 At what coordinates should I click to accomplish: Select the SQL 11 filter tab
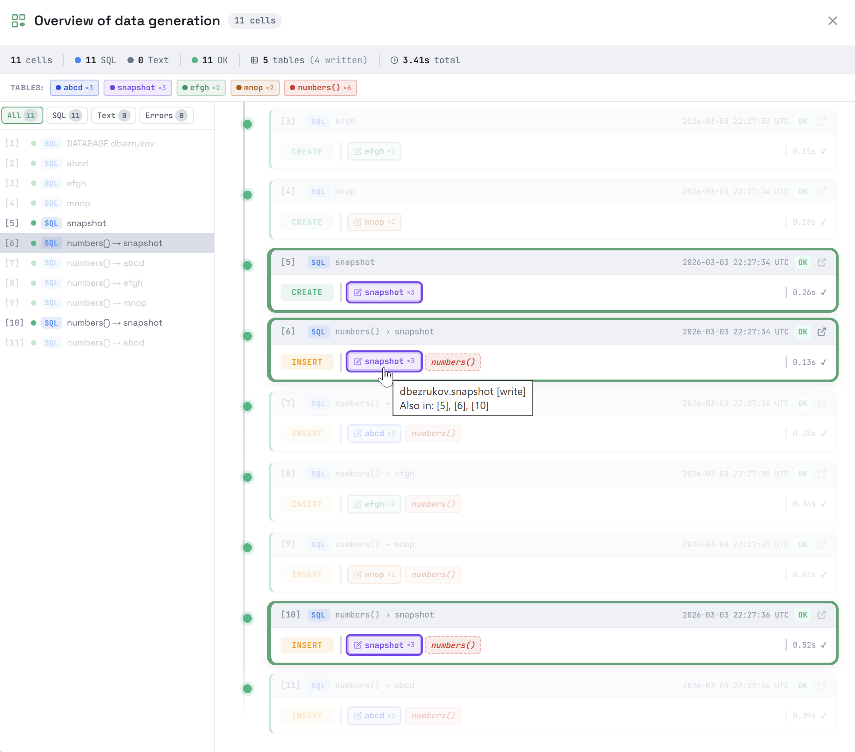click(x=67, y=115)
